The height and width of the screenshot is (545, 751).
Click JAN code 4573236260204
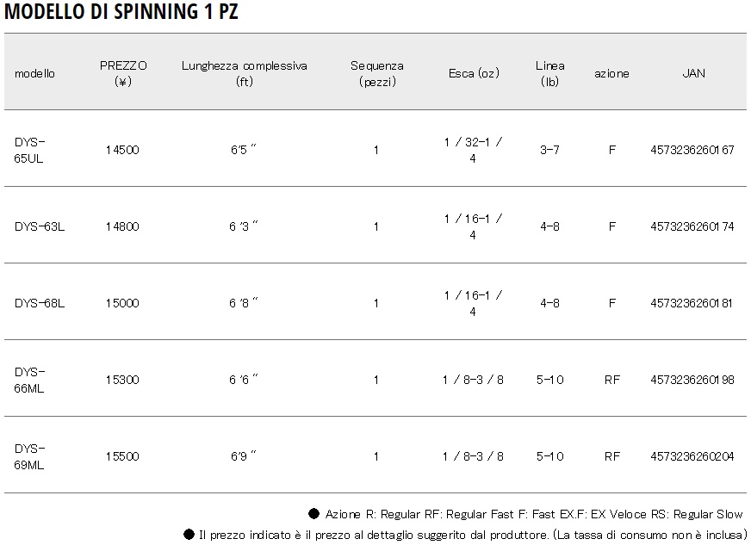[692, 456]
